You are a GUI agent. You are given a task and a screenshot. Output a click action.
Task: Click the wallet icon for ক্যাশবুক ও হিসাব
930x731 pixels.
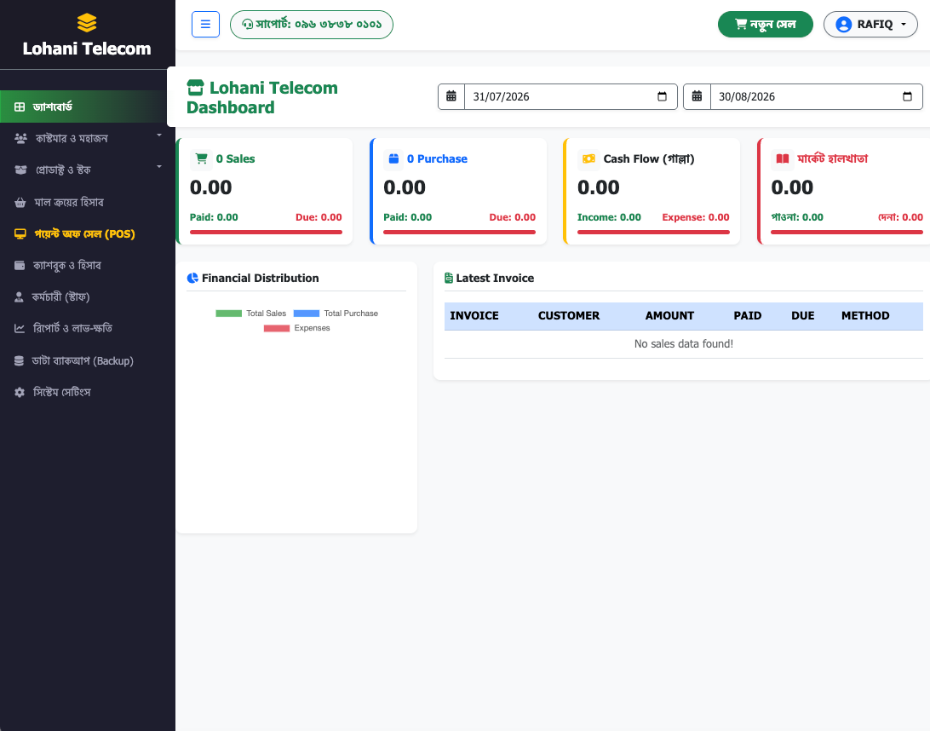[20, 265]
